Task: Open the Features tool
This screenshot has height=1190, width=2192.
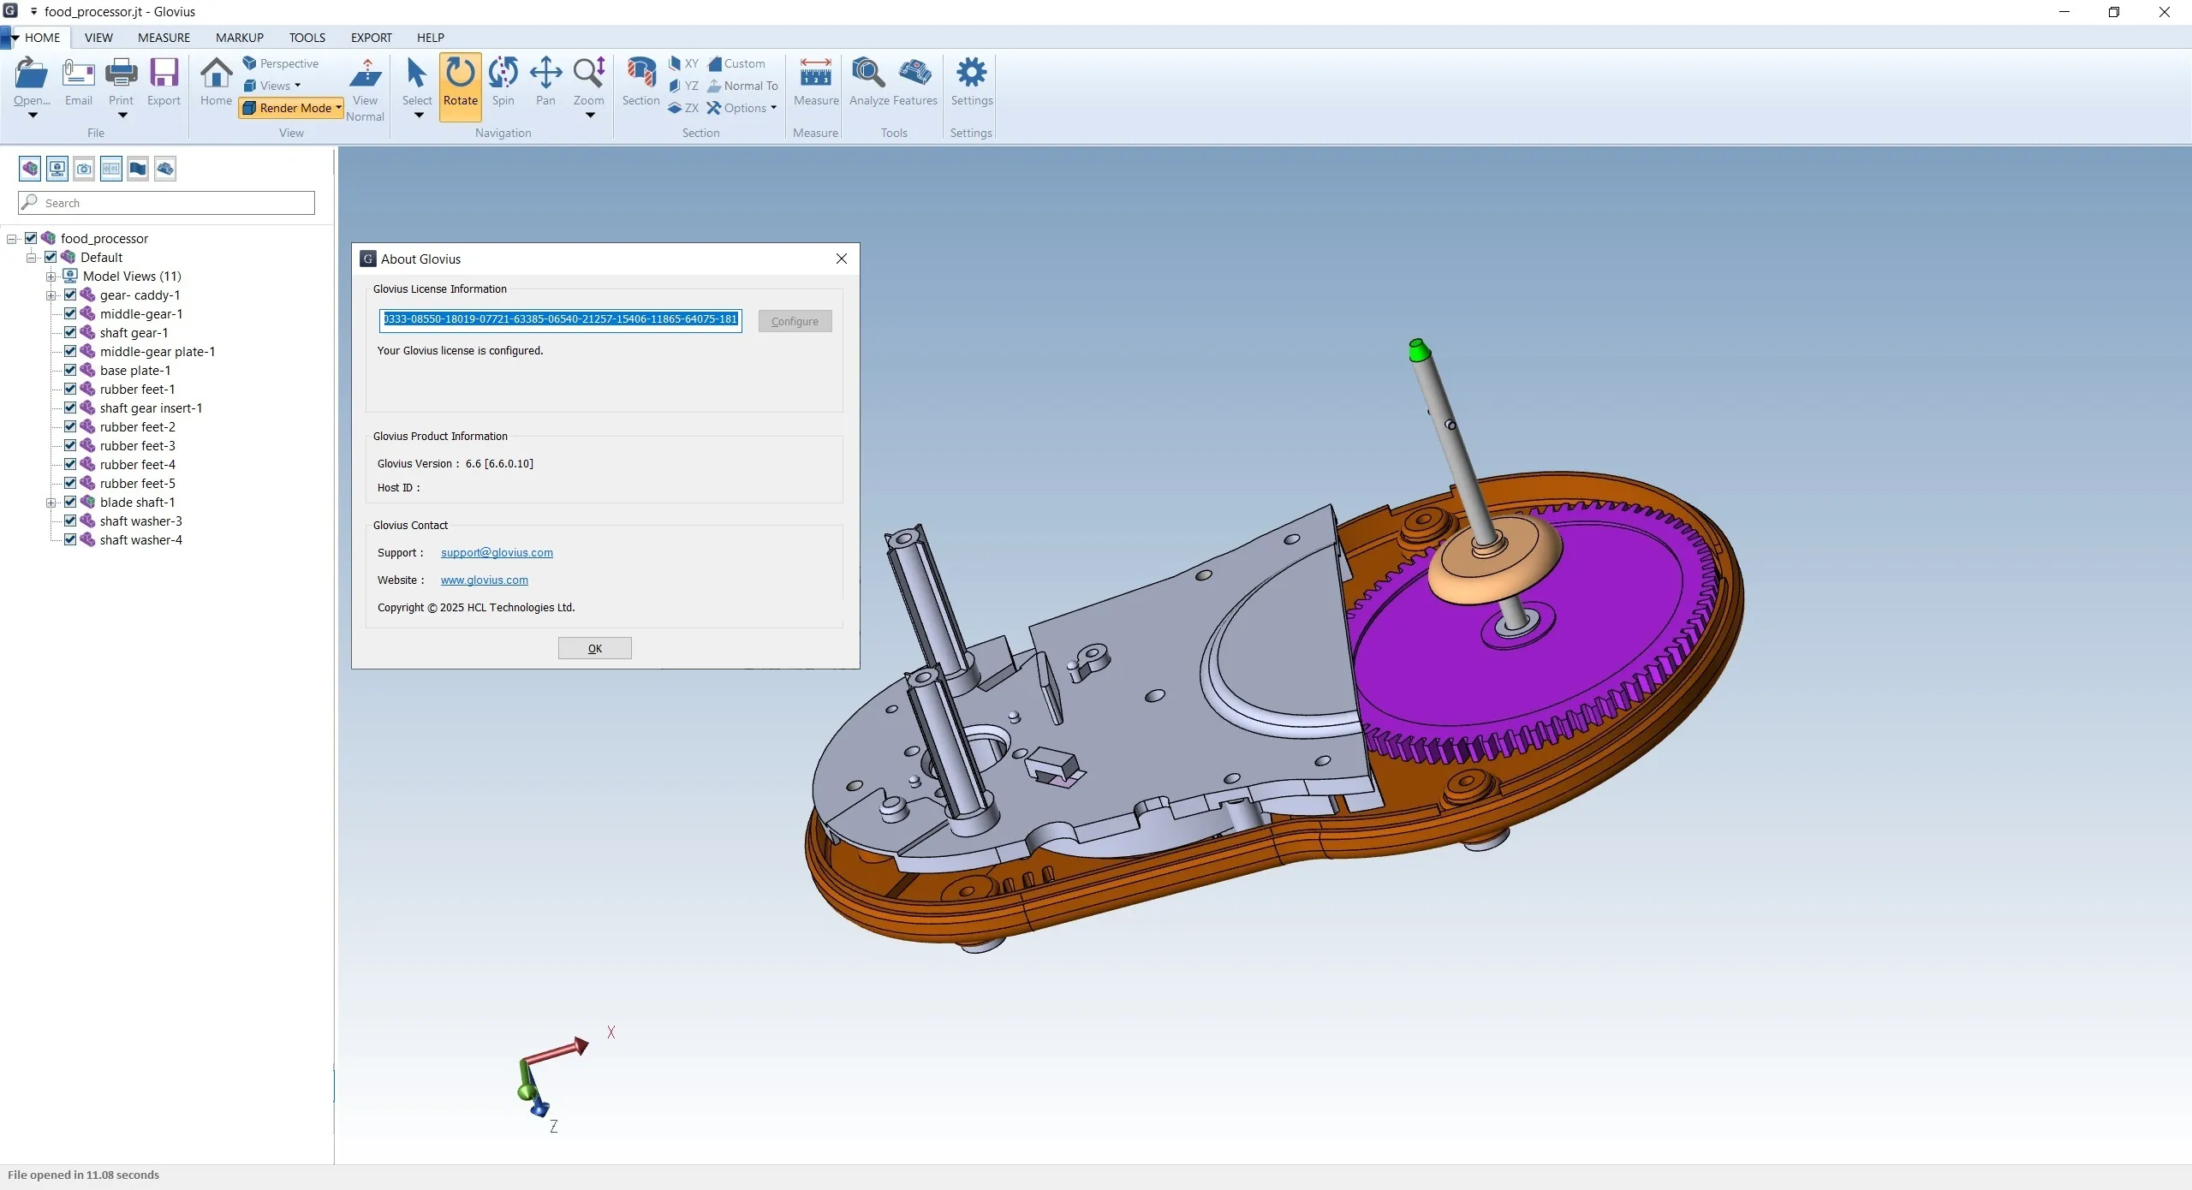Action: click(915, 81)
